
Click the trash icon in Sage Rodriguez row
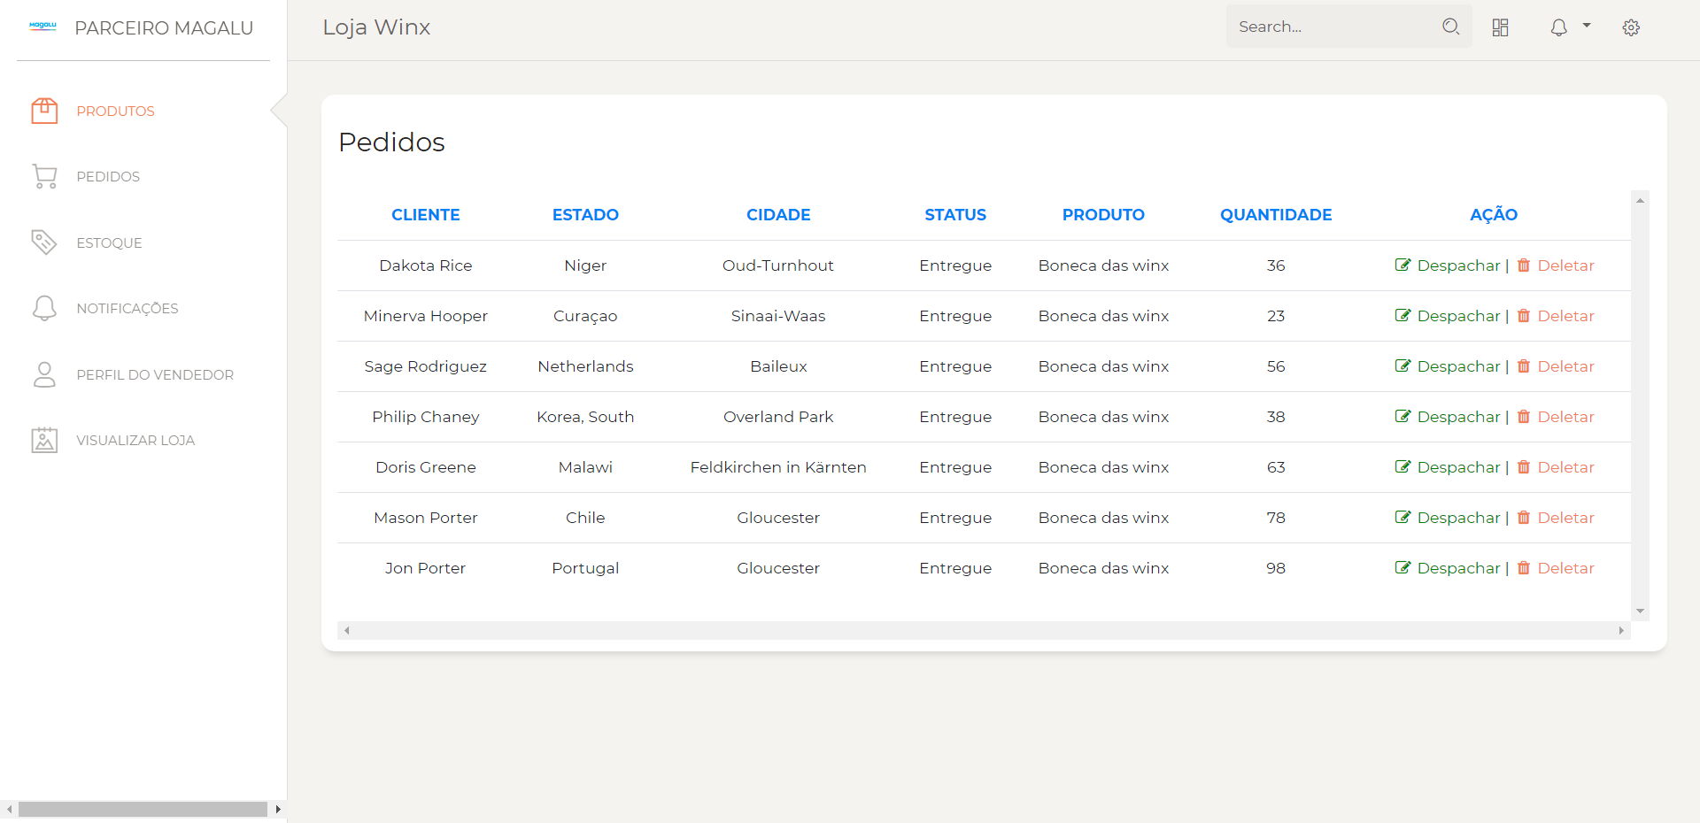(1524, 365)
